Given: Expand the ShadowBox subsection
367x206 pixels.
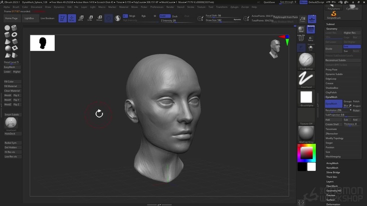Looking at the screenshot, I should tap(332, 88).
